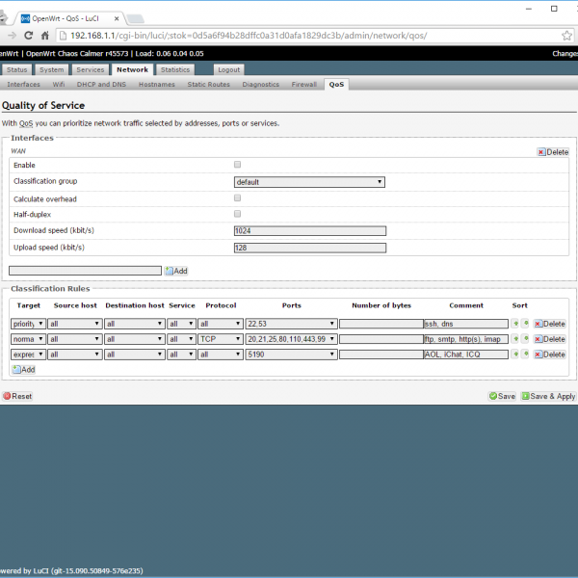Move the ftp, smtp rule up
This screenshot has height=578, width=578.
click(x=515, y=339)
